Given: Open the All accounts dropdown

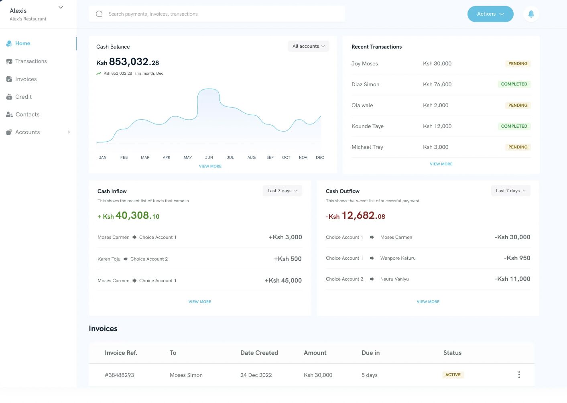Looking at the screenshot, I should (308, 46).
